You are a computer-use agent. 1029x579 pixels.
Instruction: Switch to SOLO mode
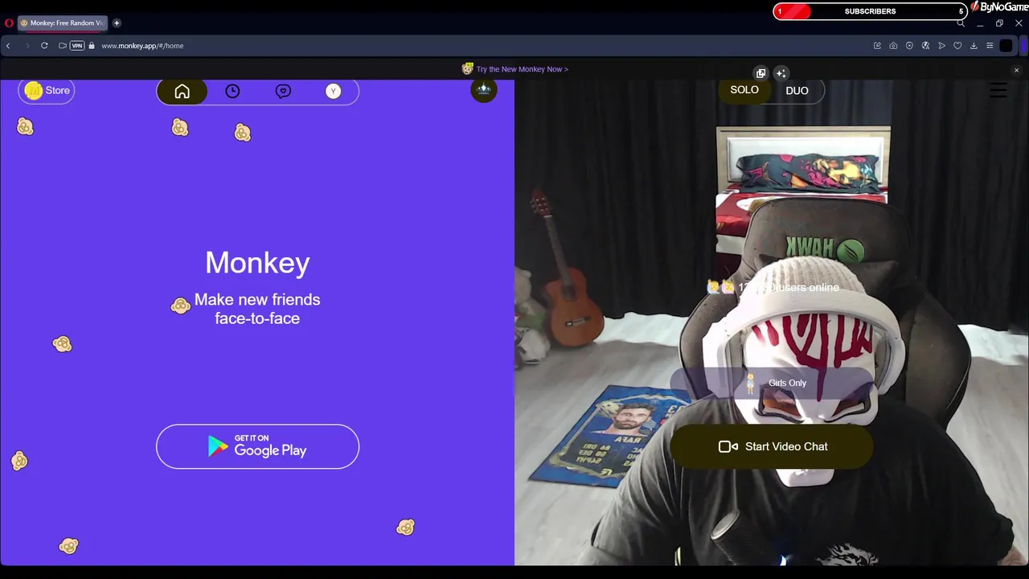coord(744,90)
